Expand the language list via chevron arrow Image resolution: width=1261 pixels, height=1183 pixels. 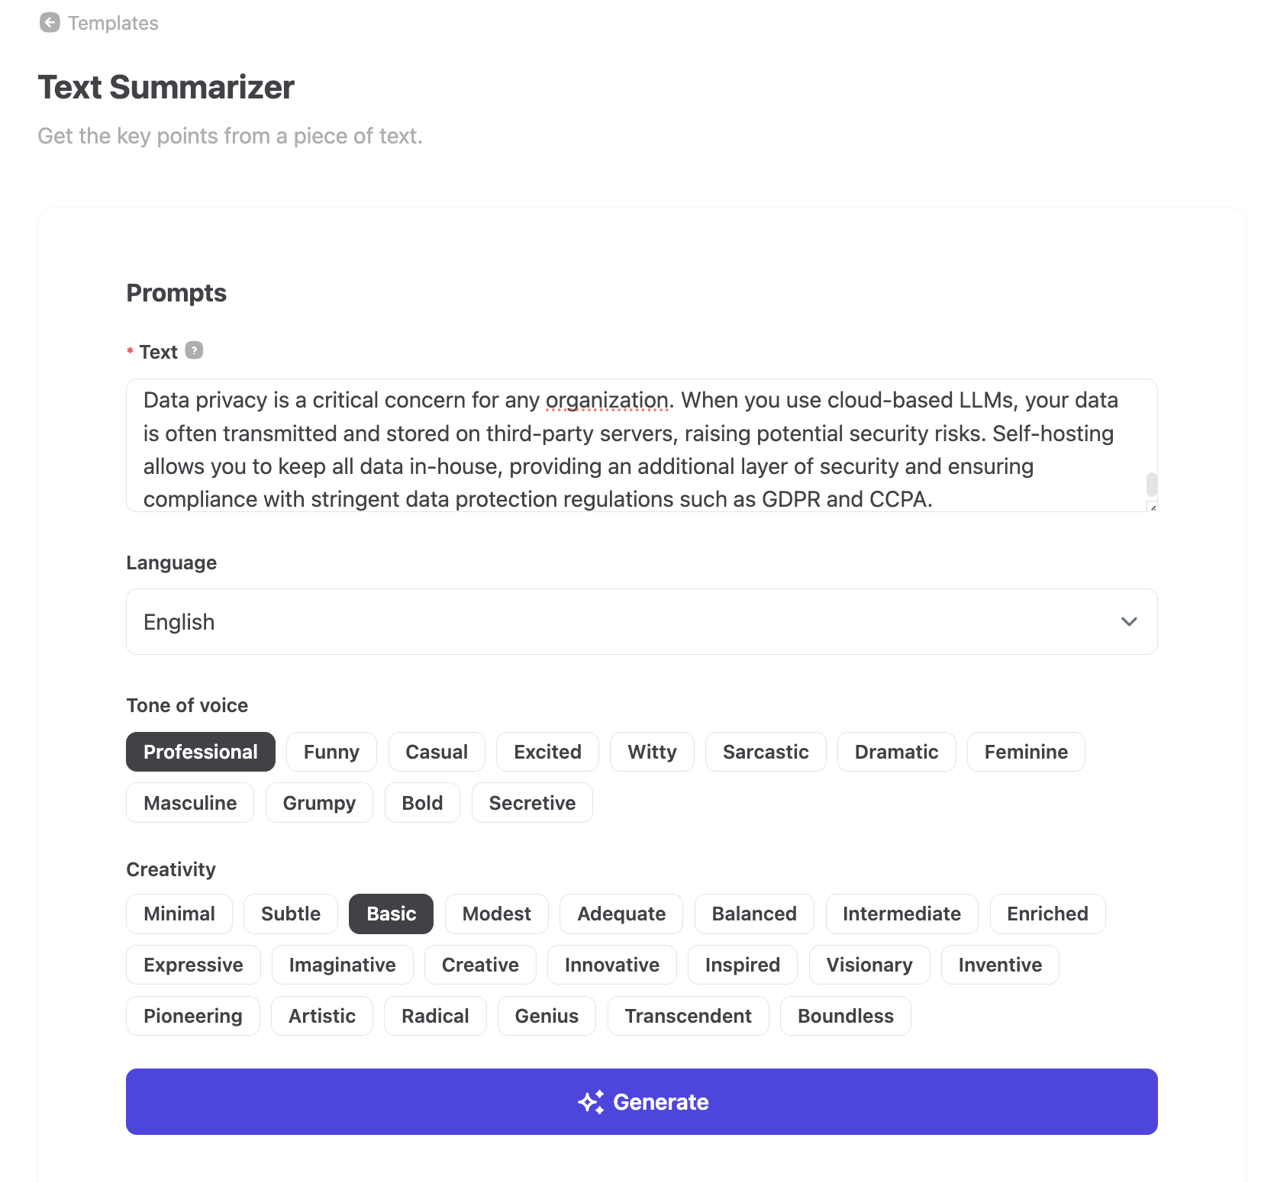(1129, 622)
